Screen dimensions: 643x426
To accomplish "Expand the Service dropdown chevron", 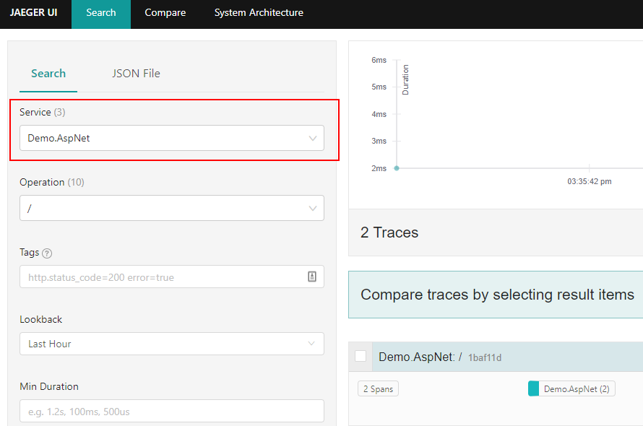I will click(x=313, y=138).
